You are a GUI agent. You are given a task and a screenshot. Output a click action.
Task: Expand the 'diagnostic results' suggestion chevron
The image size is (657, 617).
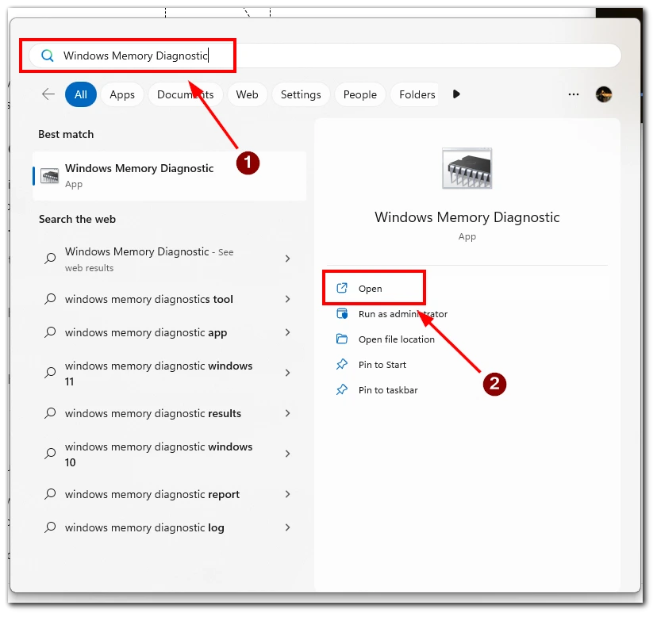[x=287, y=413]
